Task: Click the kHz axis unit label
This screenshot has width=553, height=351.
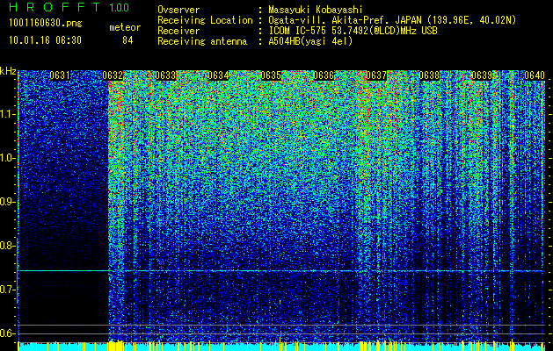Action: click(8, 71)
